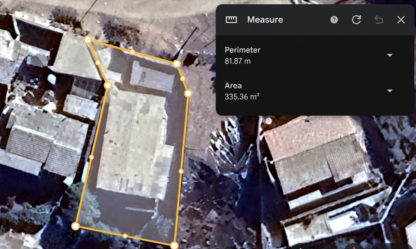Open the measure help question-mark icon
Viewport: 416px width, 249px height.
click(334, 20)
